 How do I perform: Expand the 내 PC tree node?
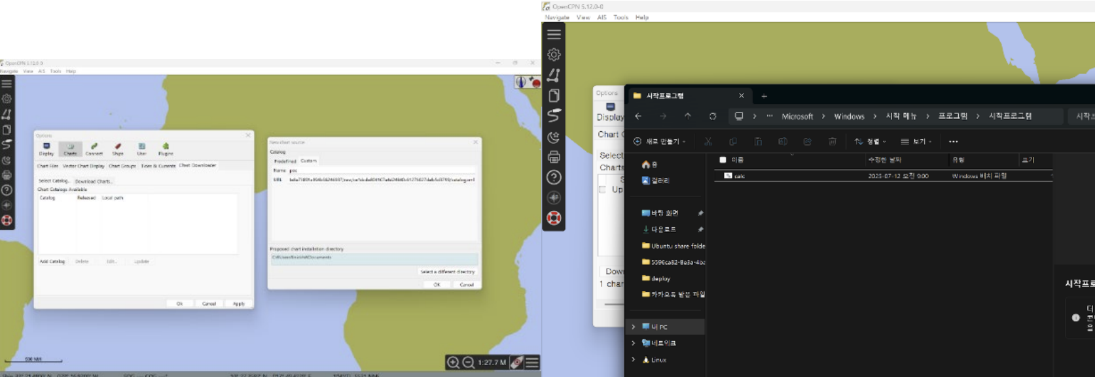pyautogui.click(x=633, y=327)
